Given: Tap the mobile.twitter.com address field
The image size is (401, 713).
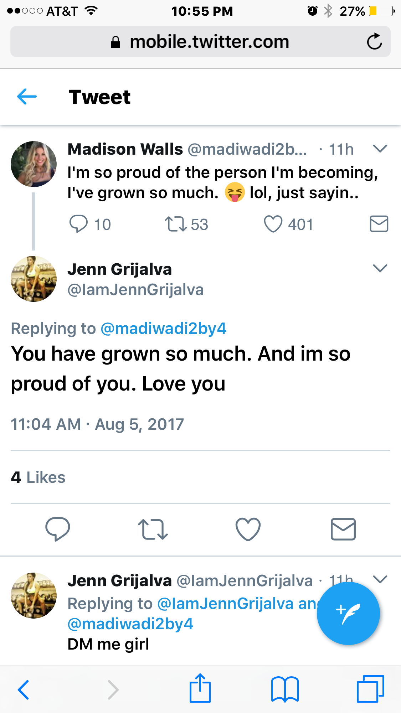Looking at the screenshot, I should pyautogui.click(x=200, y=42).
